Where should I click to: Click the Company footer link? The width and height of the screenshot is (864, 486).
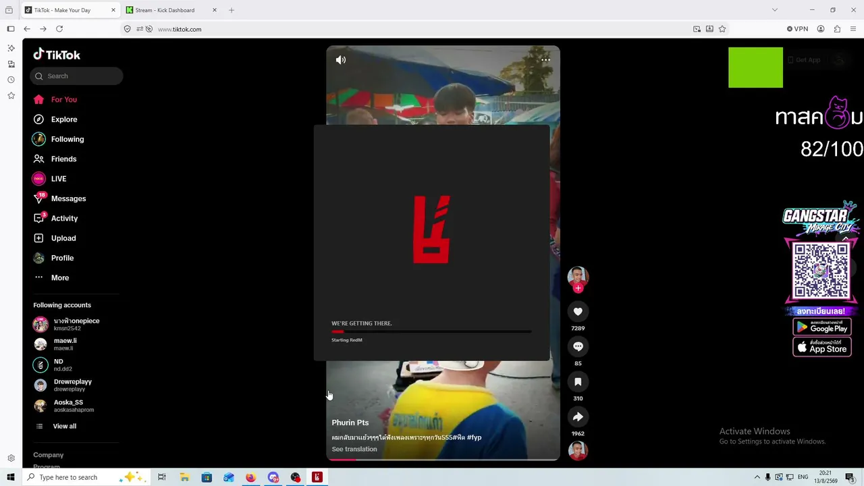point(48,455)
